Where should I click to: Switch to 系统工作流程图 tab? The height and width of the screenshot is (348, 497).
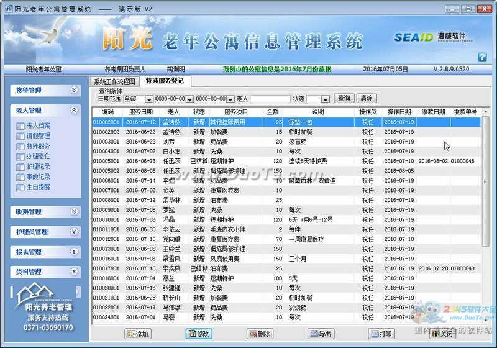(x=114, y=81)
